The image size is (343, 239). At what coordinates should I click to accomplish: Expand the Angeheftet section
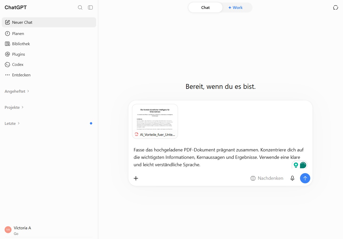17,91
